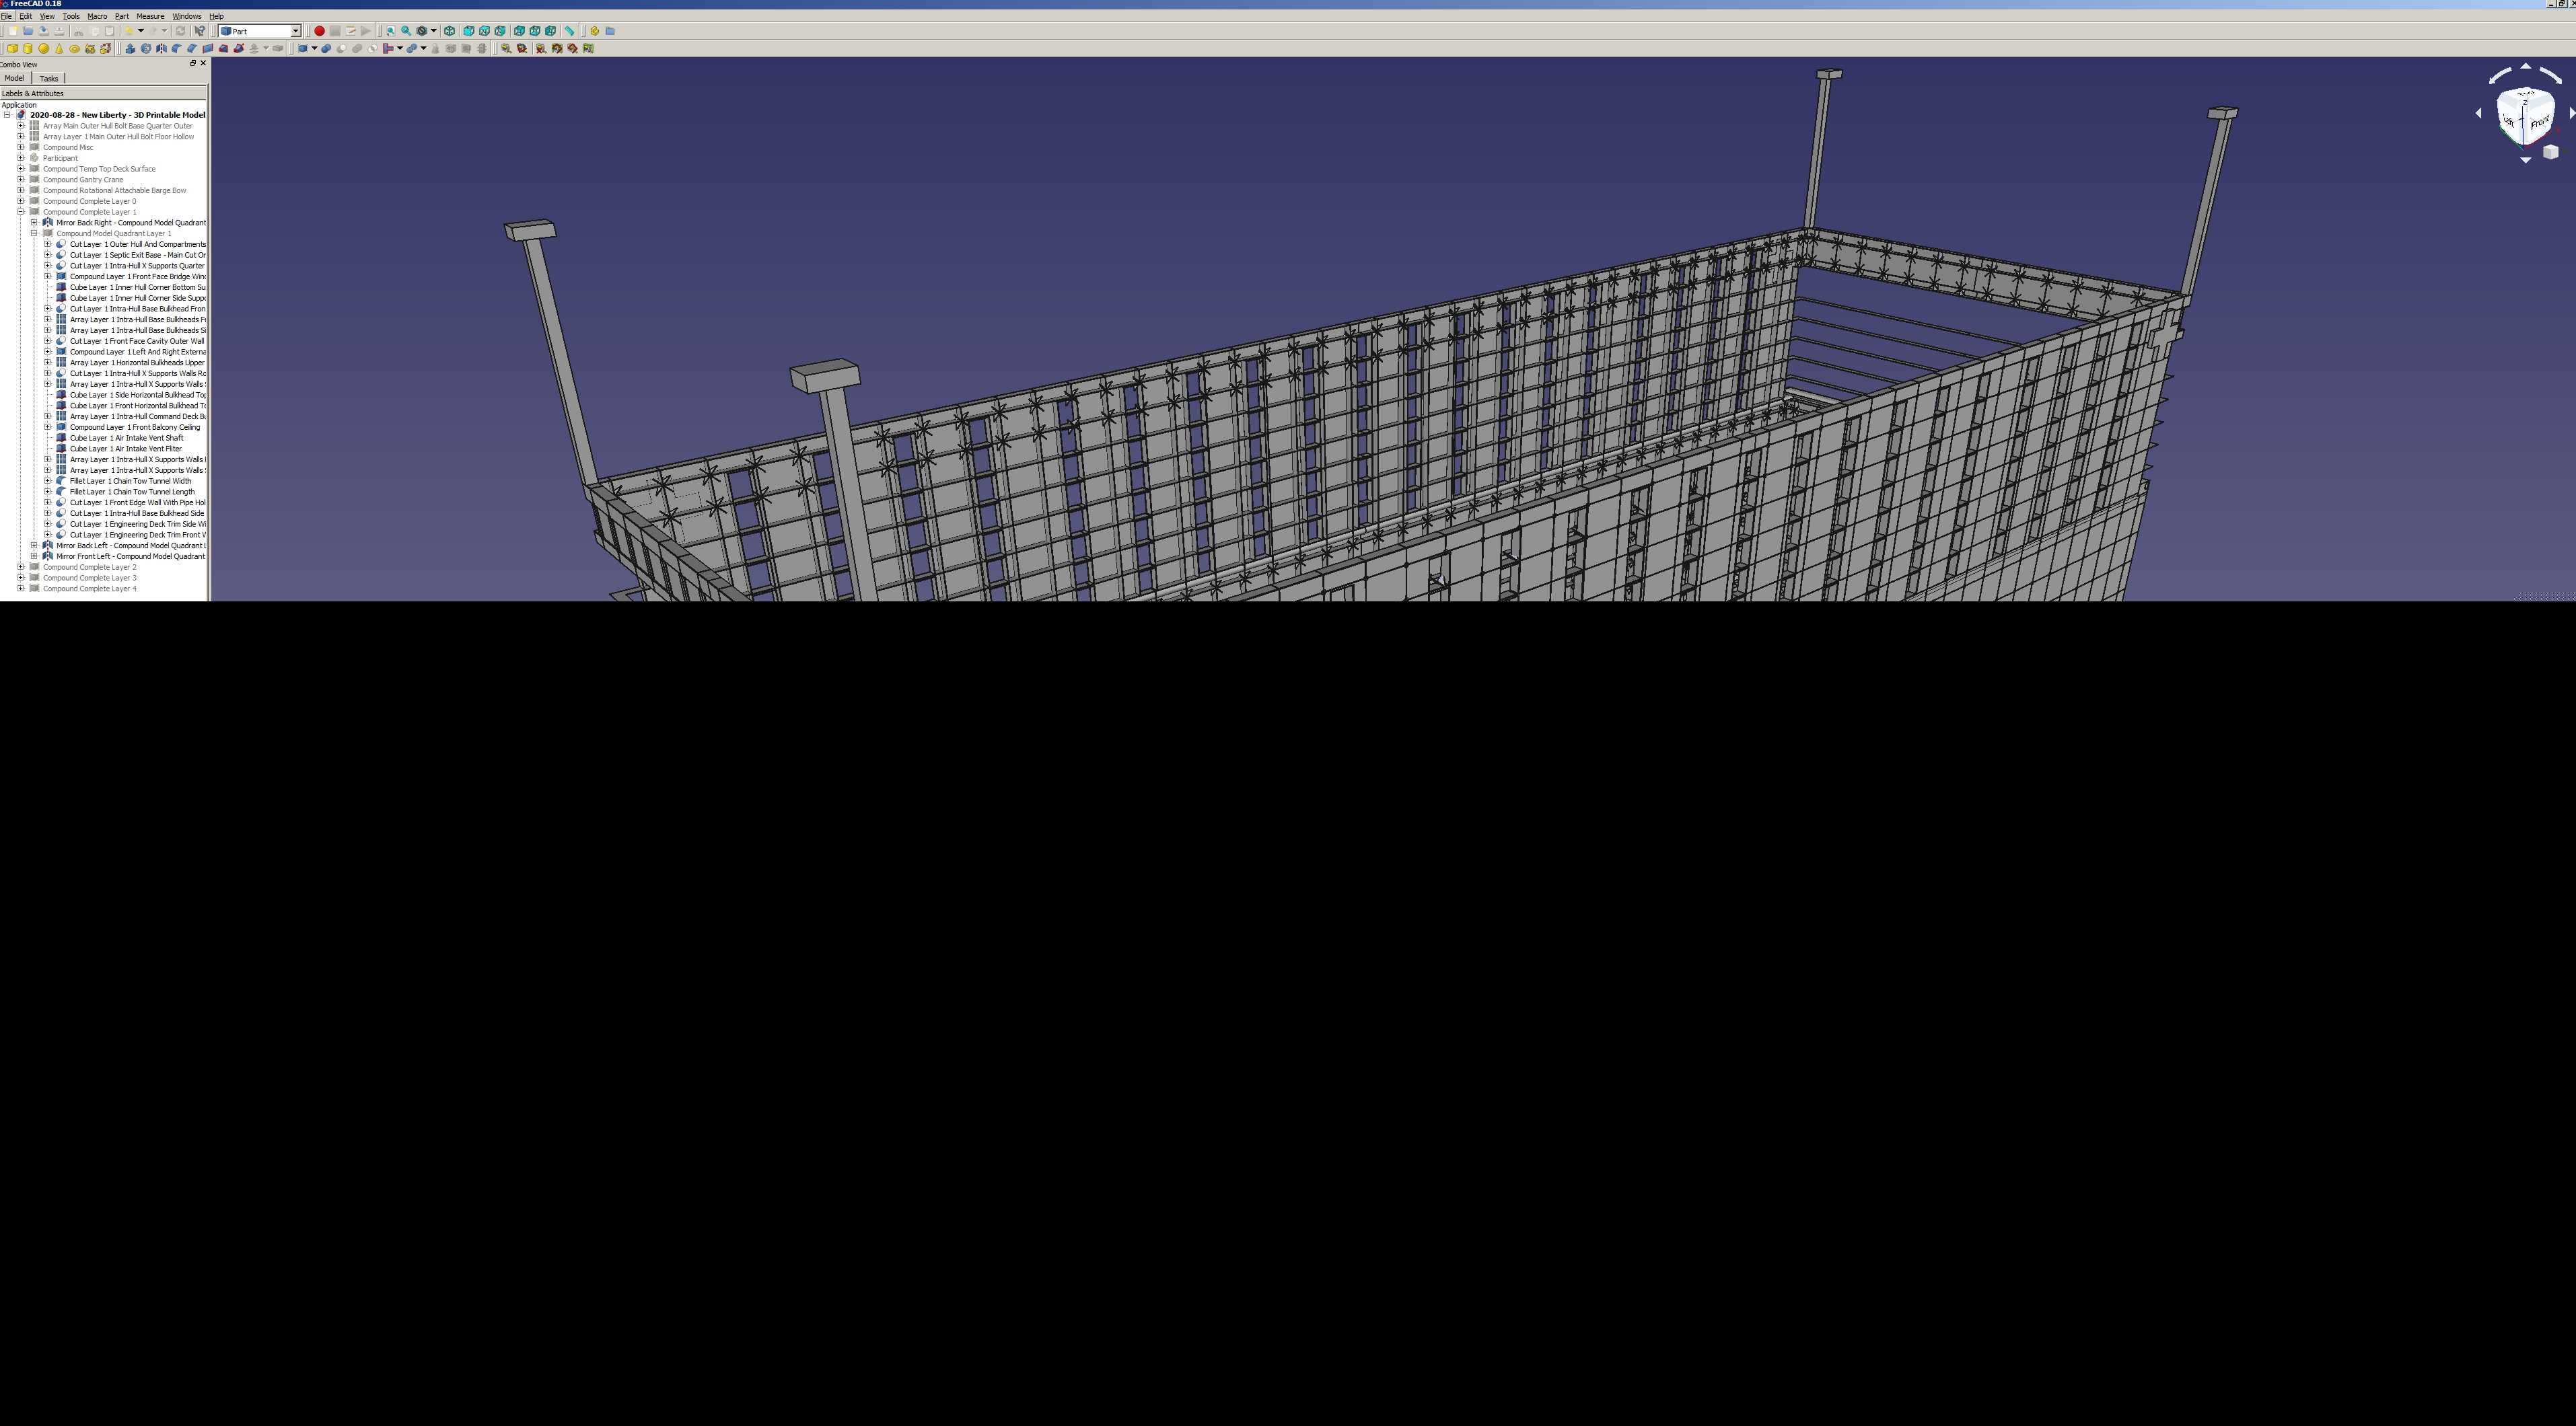Click the Boolean Union (Fuse) icon

click(357, 48)
